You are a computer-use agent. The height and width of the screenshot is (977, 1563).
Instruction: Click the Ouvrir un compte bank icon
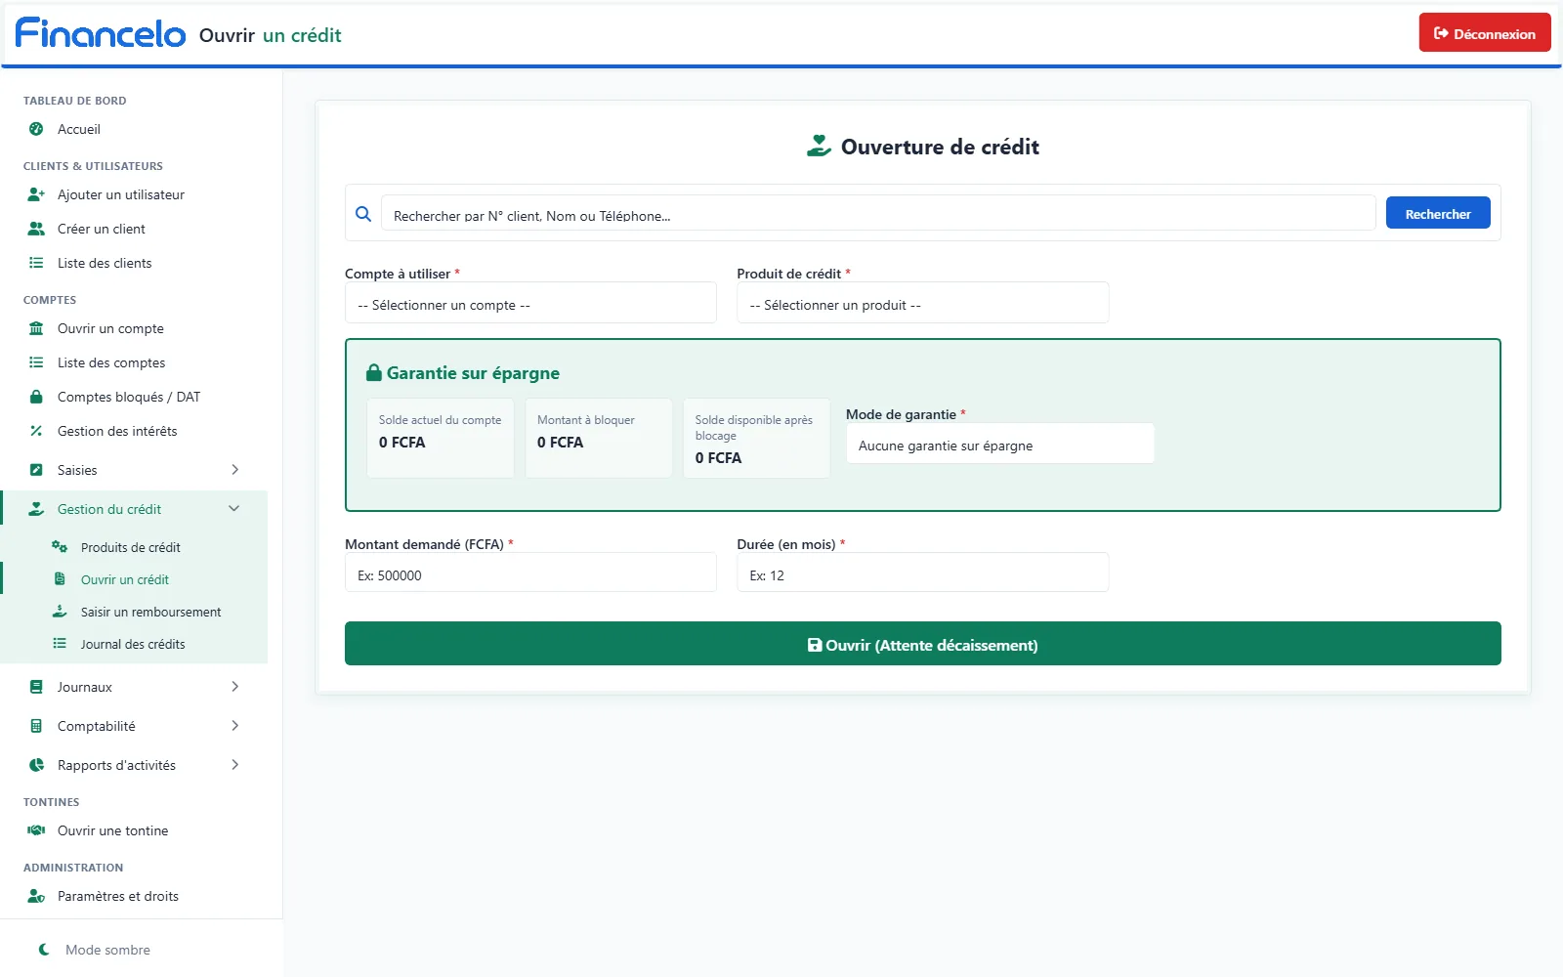coord(36,328)
